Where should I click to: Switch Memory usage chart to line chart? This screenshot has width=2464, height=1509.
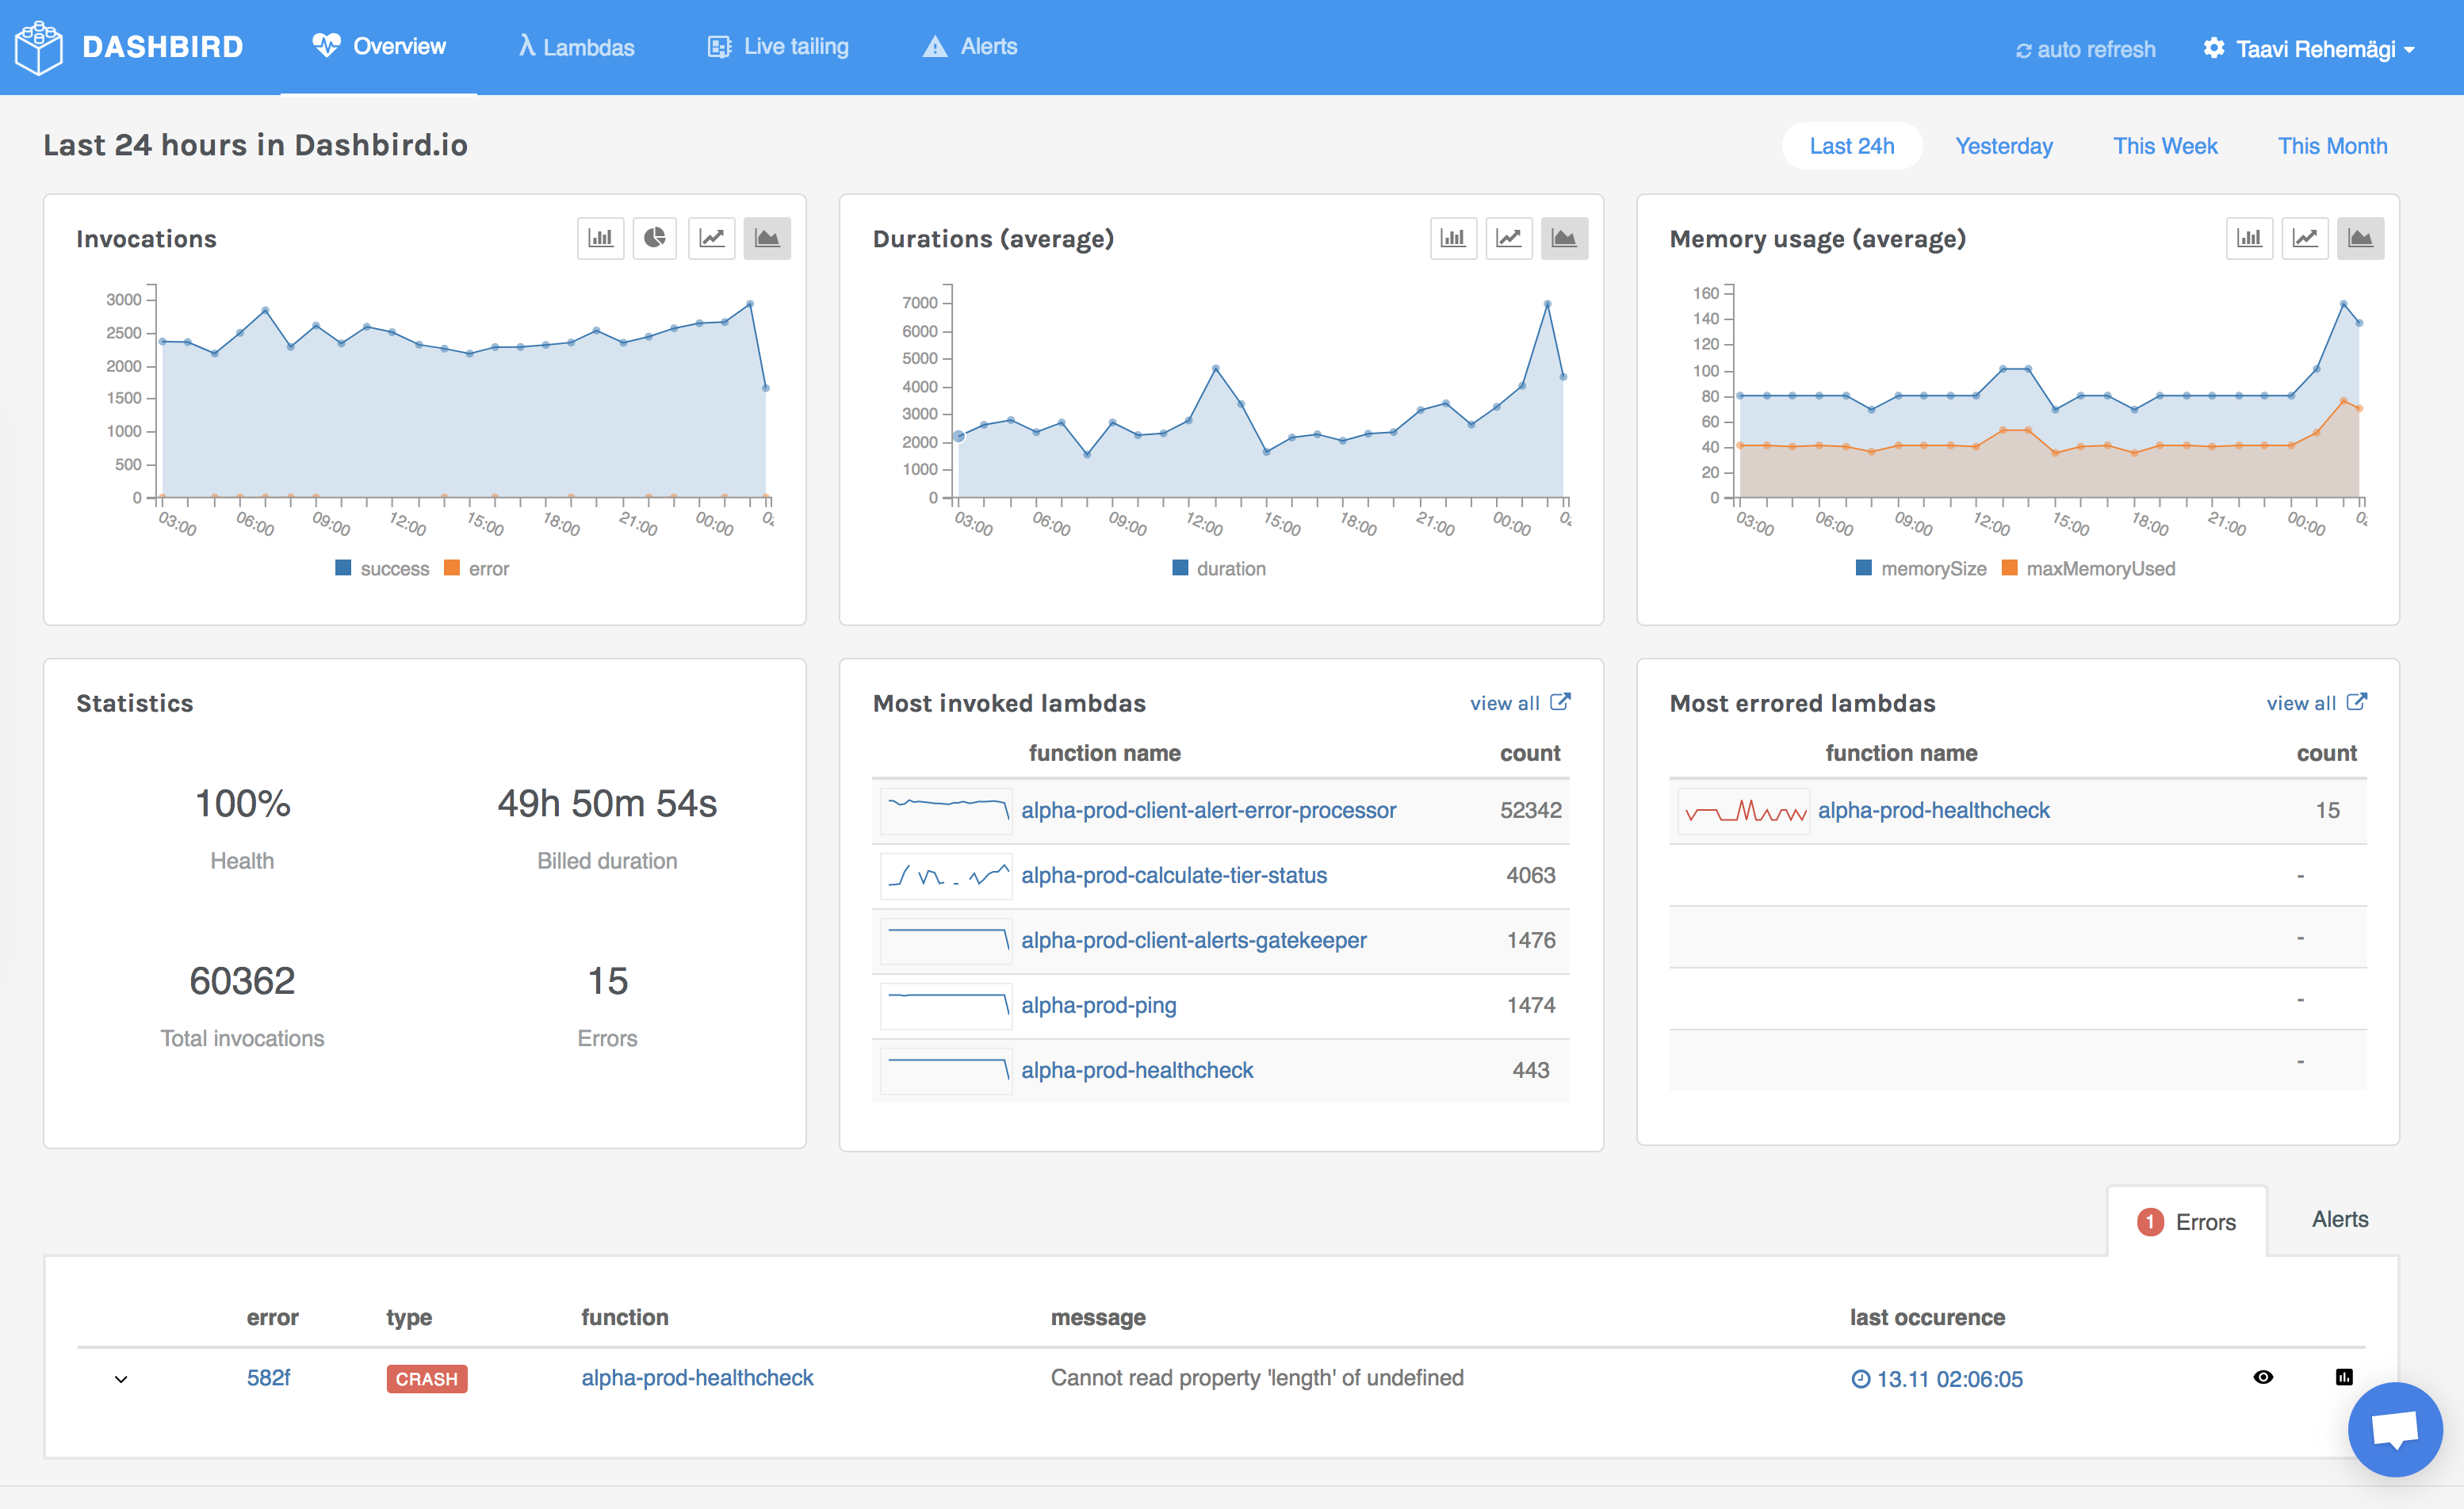click(2305, 238)
